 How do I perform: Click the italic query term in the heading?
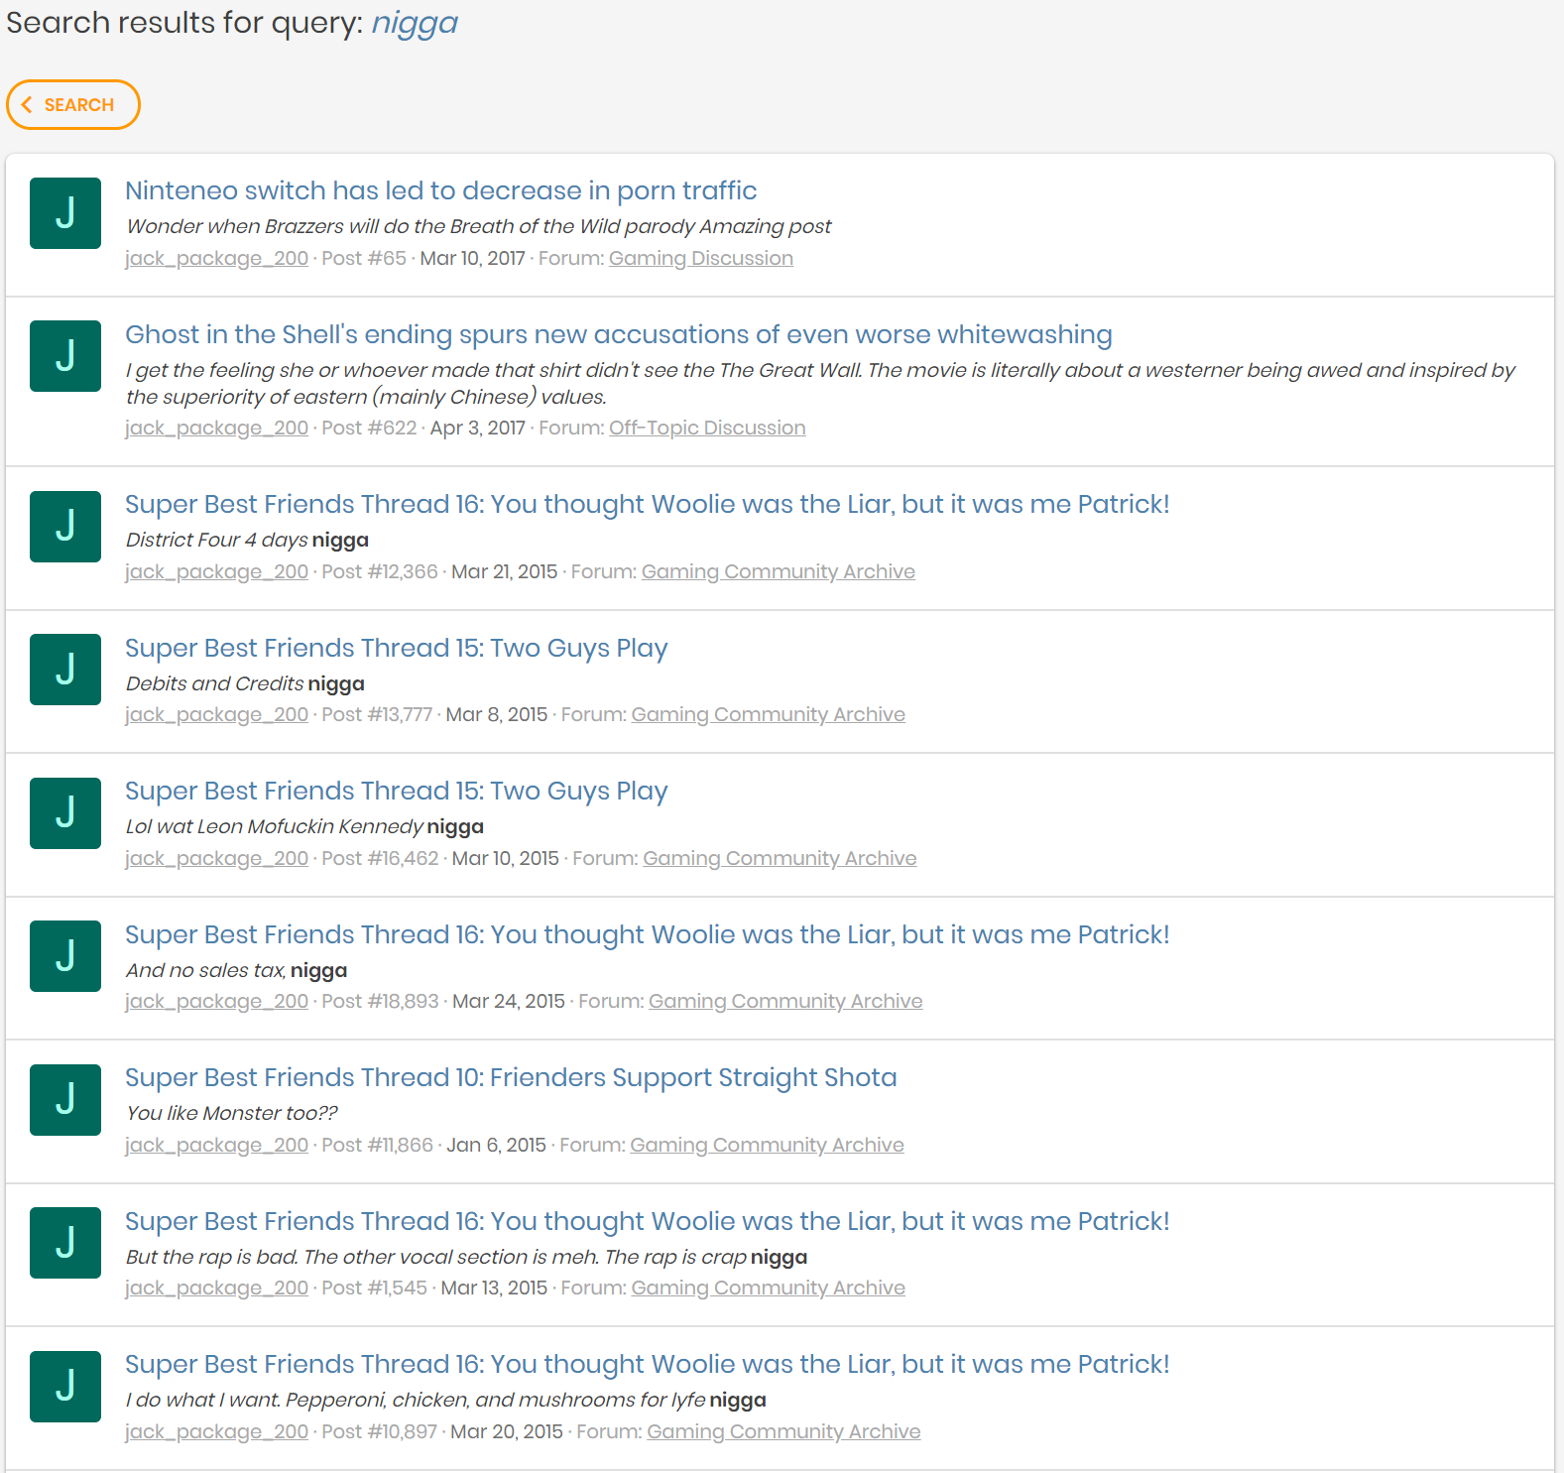click(x=415, y=23)
